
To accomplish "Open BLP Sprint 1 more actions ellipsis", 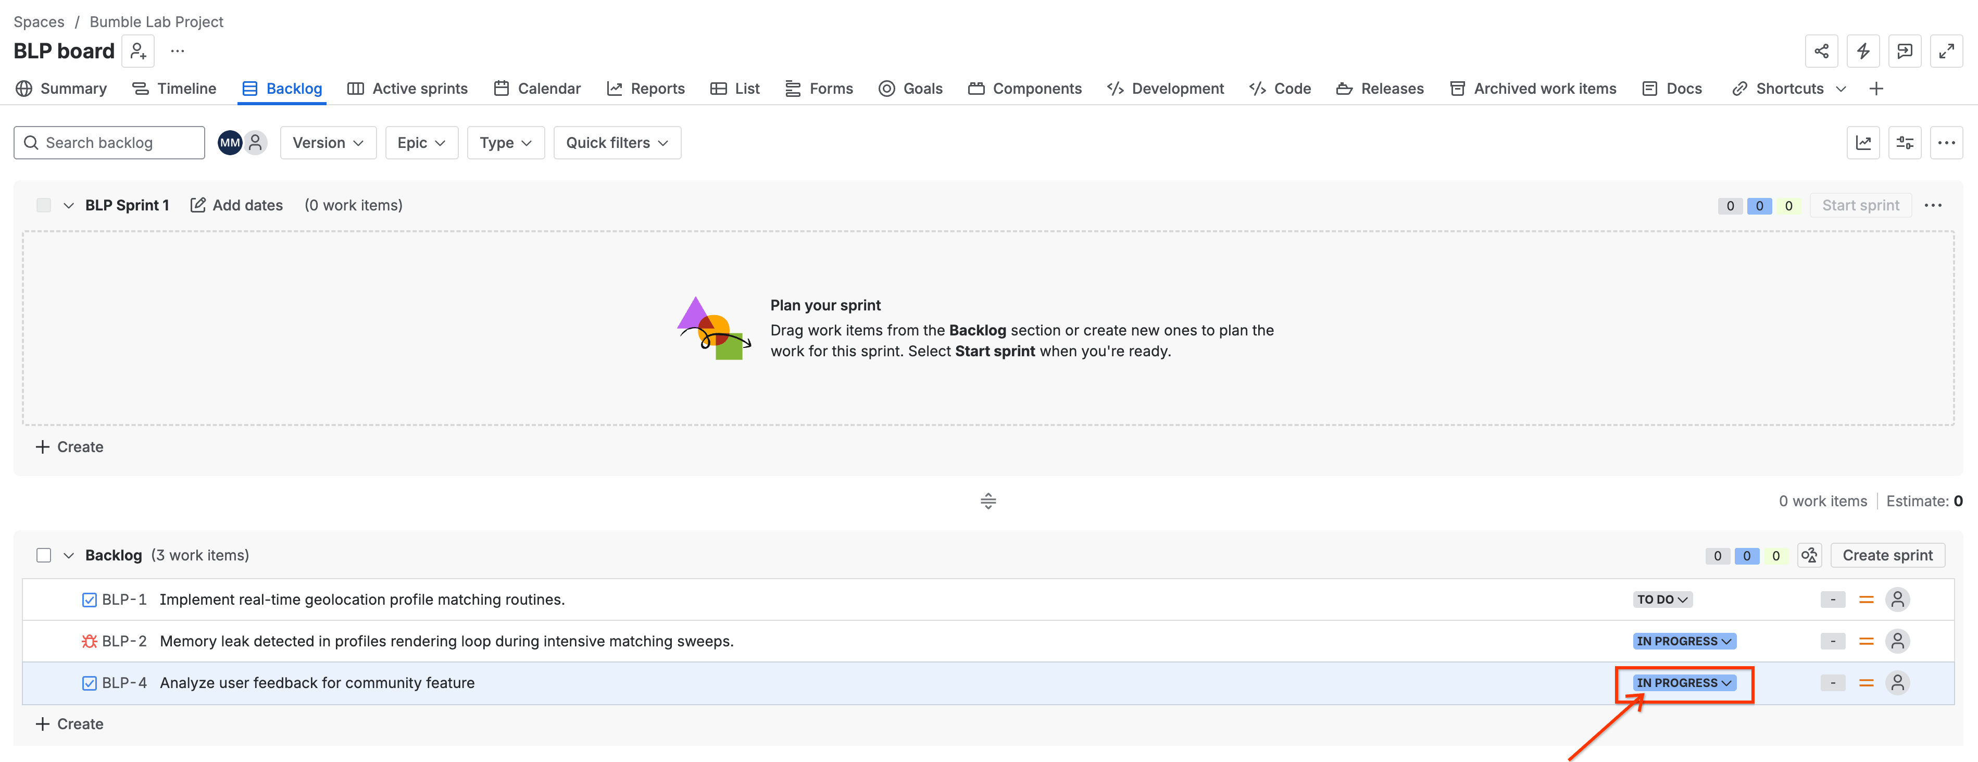I will click(x=1933, y=206).
